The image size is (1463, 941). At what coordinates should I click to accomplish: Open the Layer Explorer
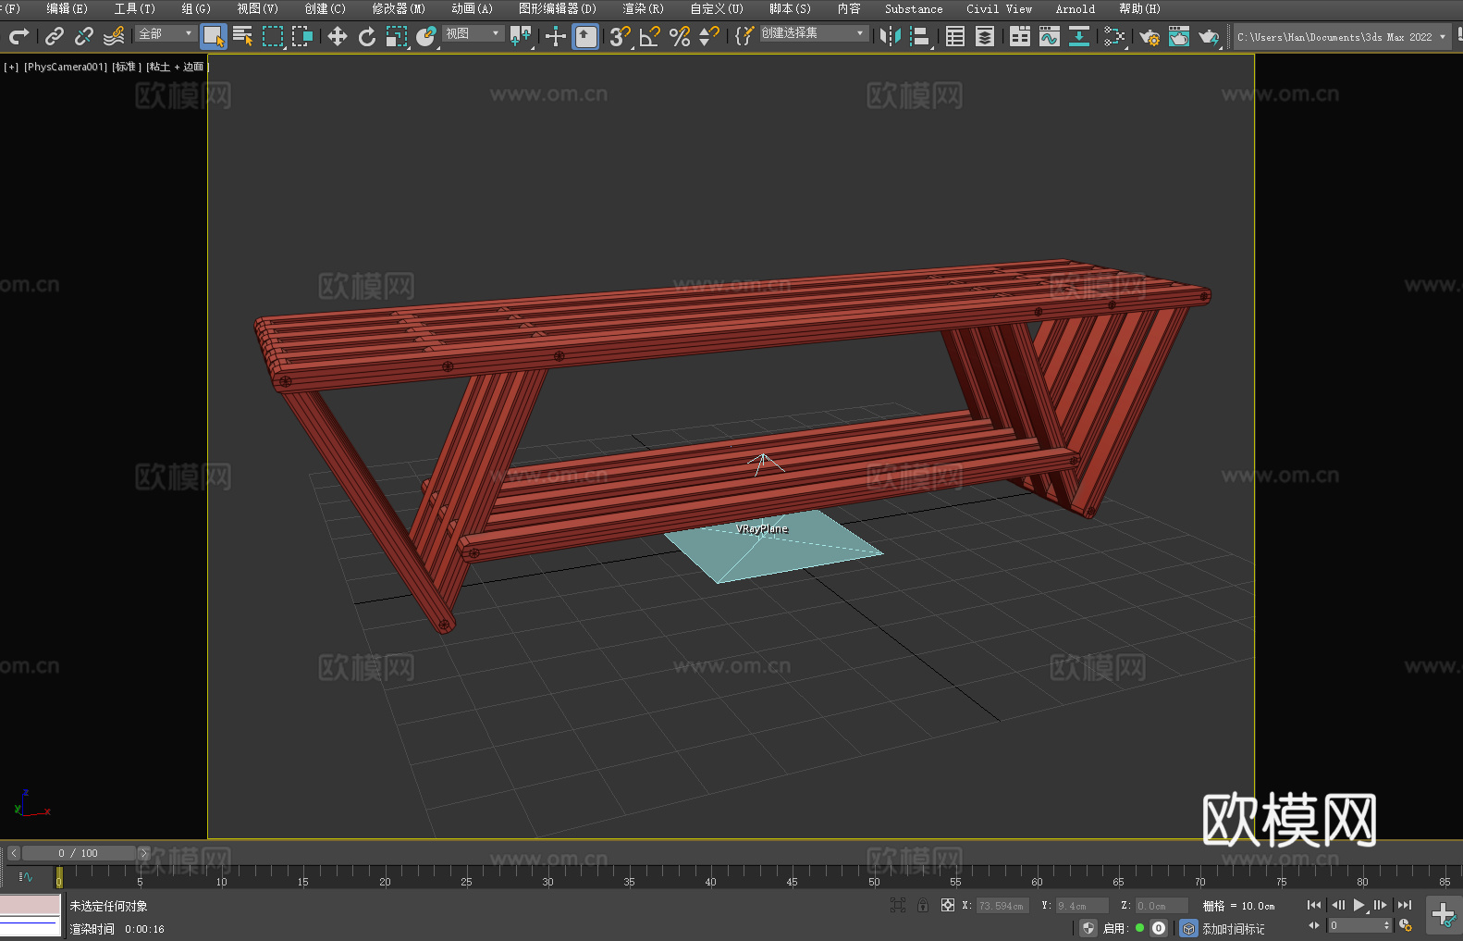[985, 36]
